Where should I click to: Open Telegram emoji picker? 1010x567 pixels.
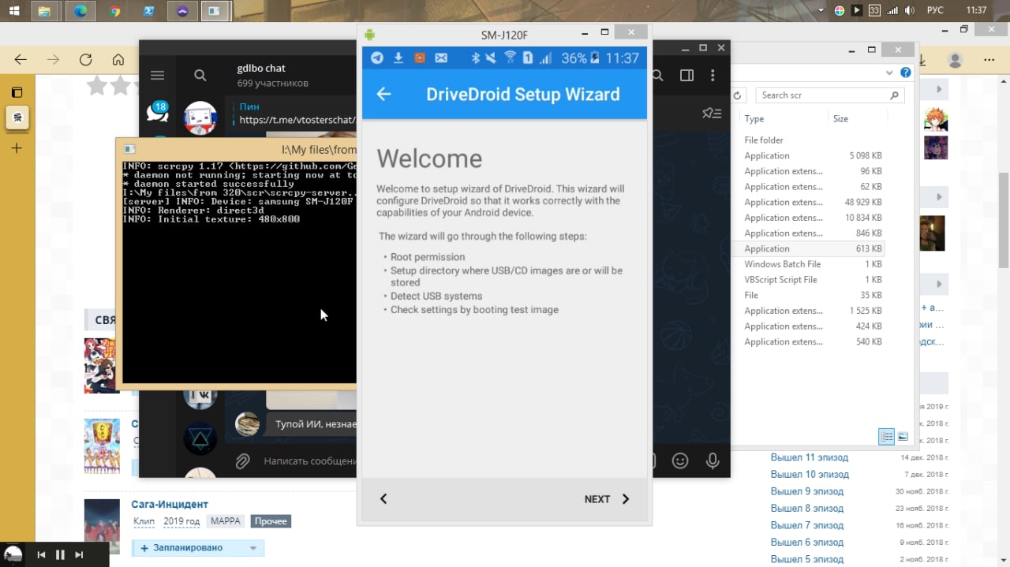pyautogui.click(x=679, y=461)
